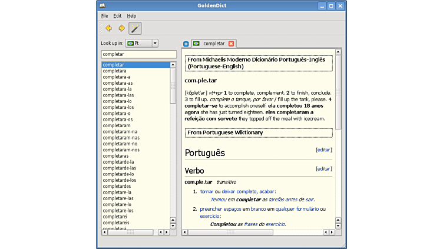Follow the 'tornar' definition link

coord(206,191)
